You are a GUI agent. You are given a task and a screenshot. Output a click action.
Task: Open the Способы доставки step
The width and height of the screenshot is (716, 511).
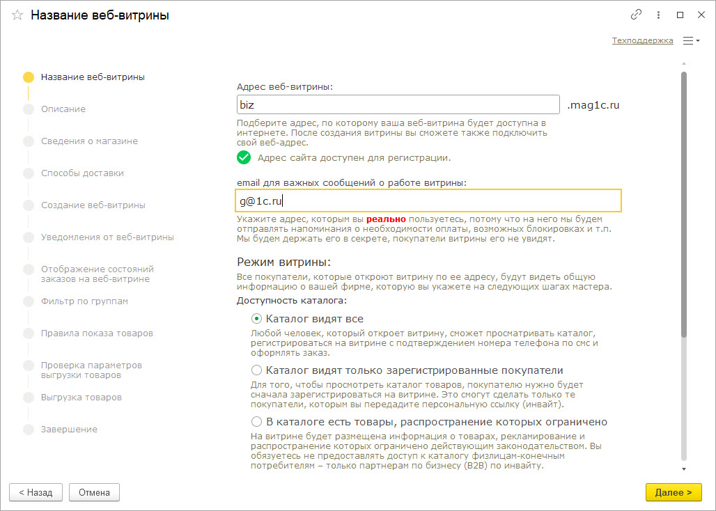[82, 173]
